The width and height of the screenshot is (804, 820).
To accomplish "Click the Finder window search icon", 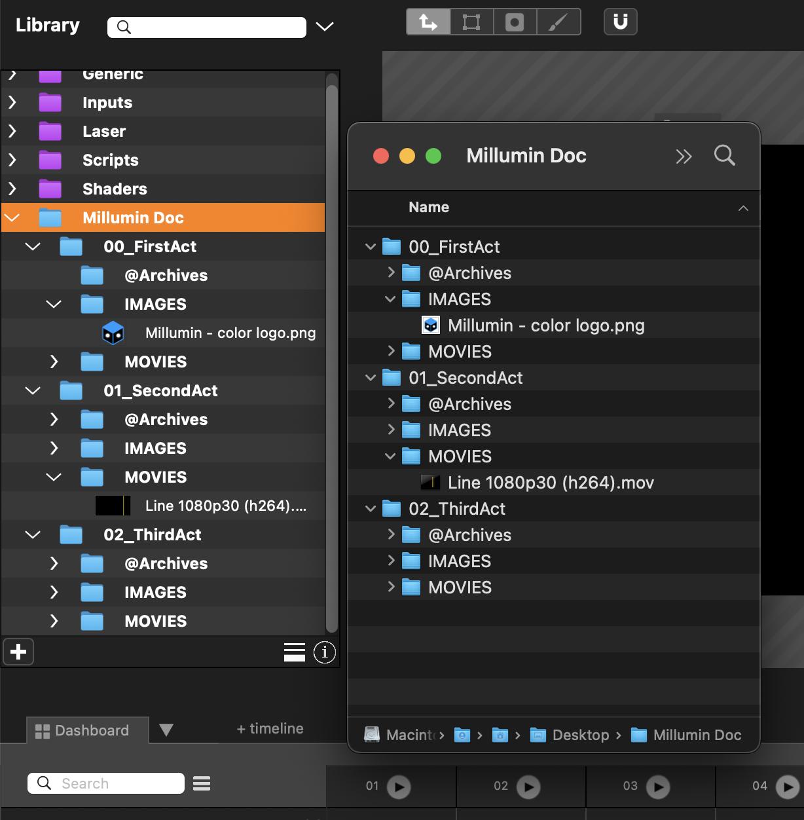I will point(724,156).
